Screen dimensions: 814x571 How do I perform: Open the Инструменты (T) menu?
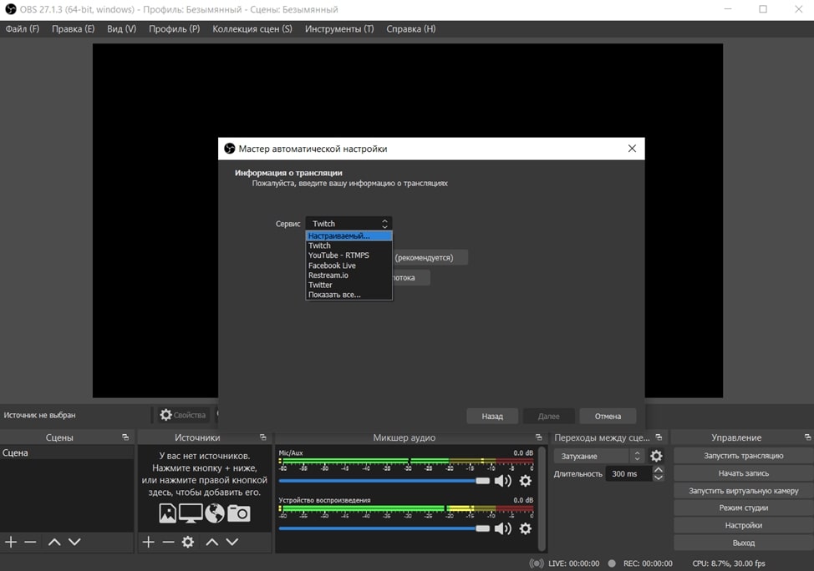(339, 29)
